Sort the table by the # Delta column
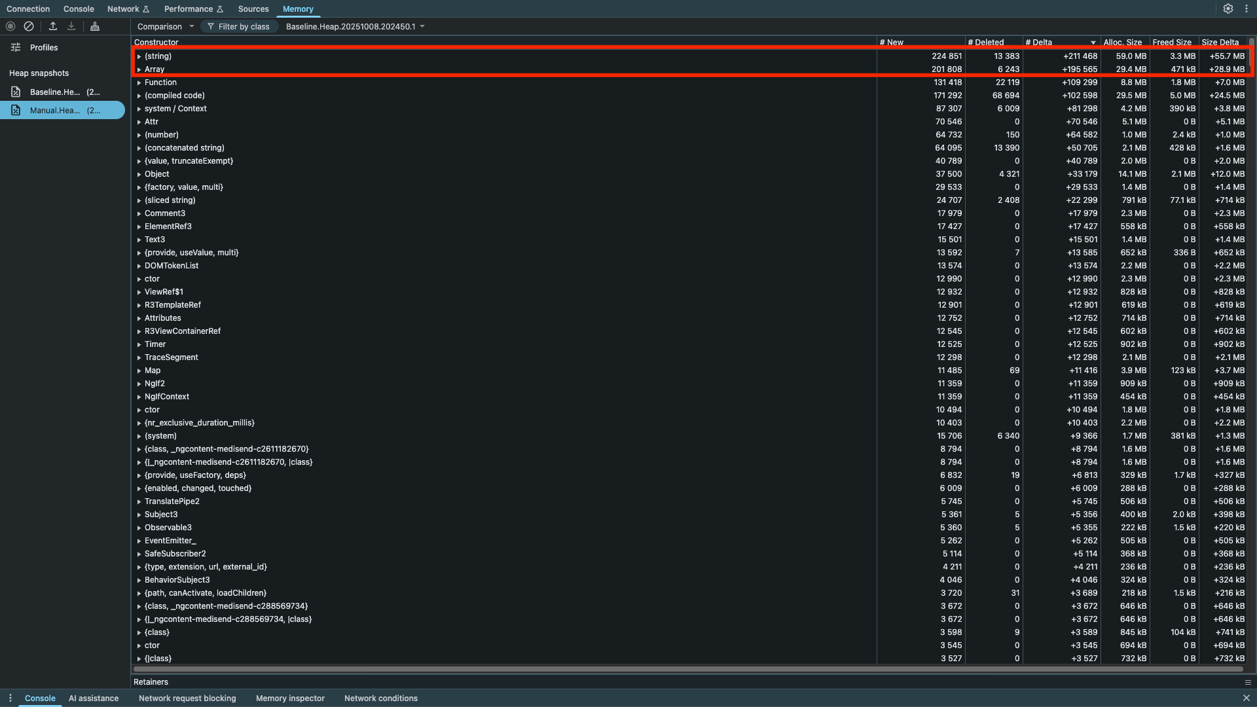The image size is (1257, 707). pos(1040,42)
